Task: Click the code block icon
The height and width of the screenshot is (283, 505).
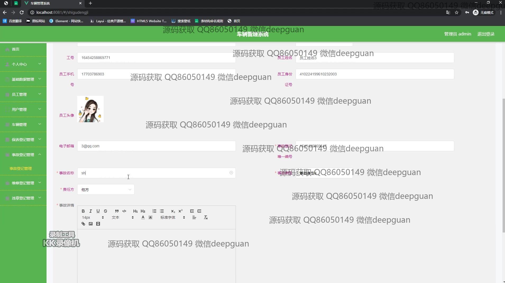Action: [124, 211]
